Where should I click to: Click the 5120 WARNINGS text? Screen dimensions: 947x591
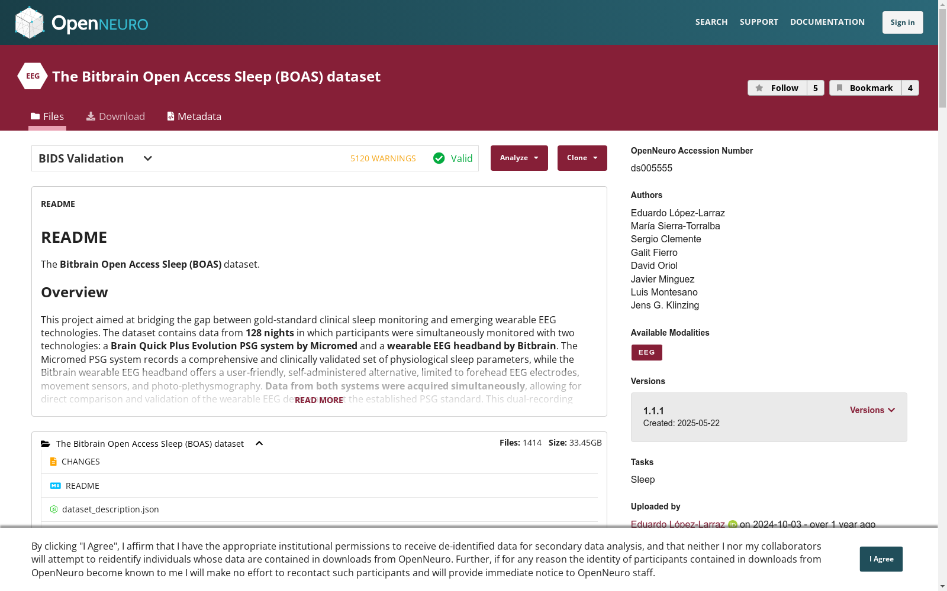[x=383, y=158]
